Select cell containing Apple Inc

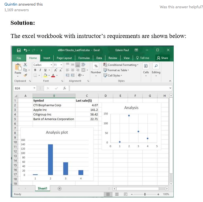click(54, 110)
